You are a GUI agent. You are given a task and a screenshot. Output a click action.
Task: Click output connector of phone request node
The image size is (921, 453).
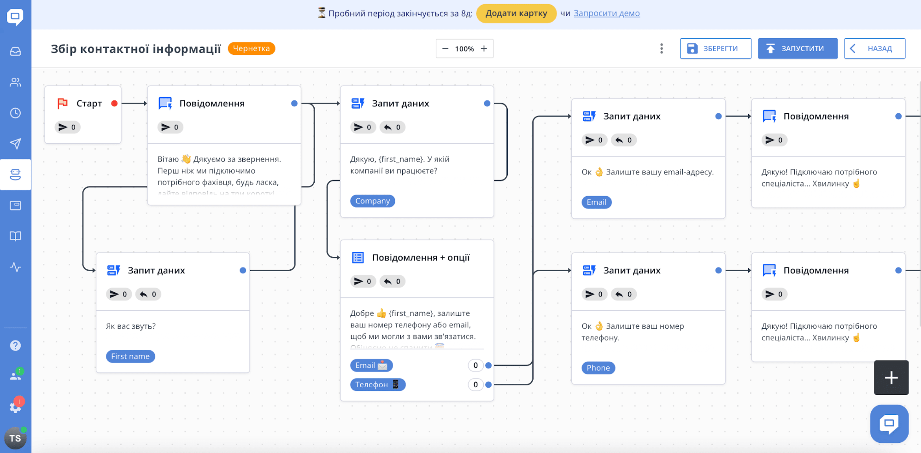(718, 271)
